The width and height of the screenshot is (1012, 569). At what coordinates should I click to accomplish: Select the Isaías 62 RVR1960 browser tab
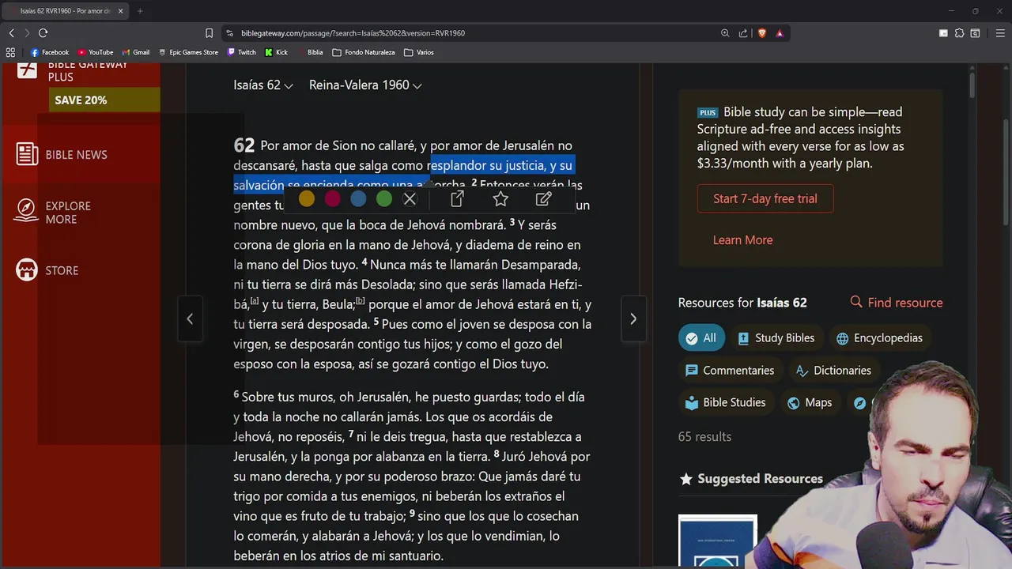(x=66, y=11)
